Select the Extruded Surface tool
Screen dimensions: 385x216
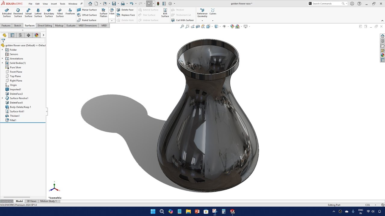[x=7, y=13]
